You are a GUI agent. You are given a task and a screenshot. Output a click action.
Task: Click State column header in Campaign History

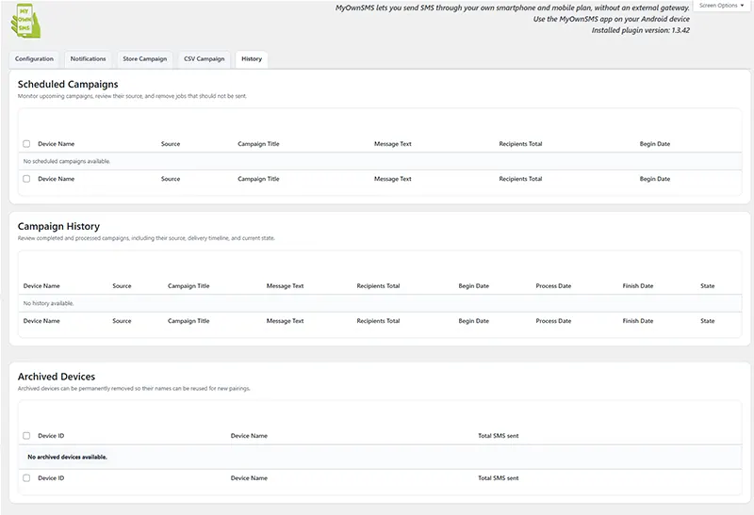pyautogui.click(x=707, y=285)
